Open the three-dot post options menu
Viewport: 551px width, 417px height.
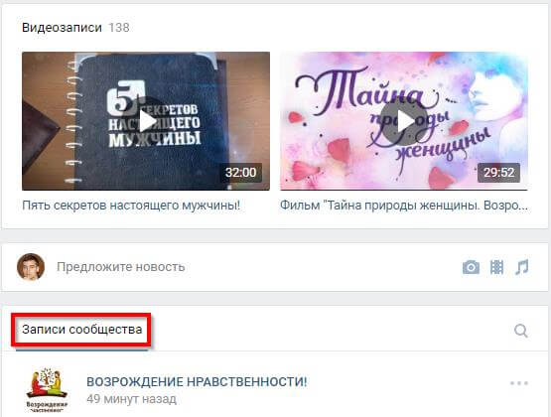pyautogui.click(x=519, y=383)
